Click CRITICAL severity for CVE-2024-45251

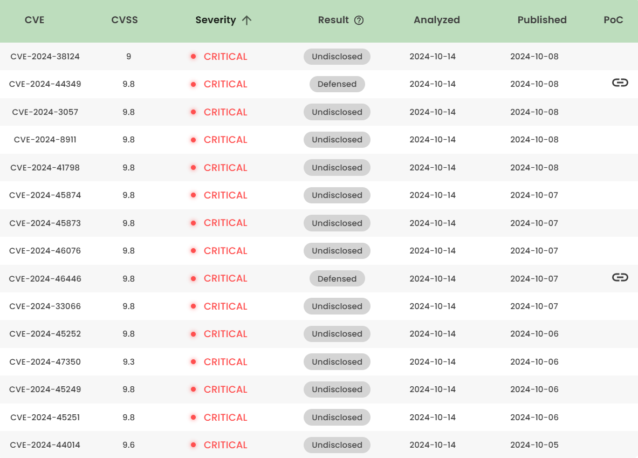(x=225, y=418)
